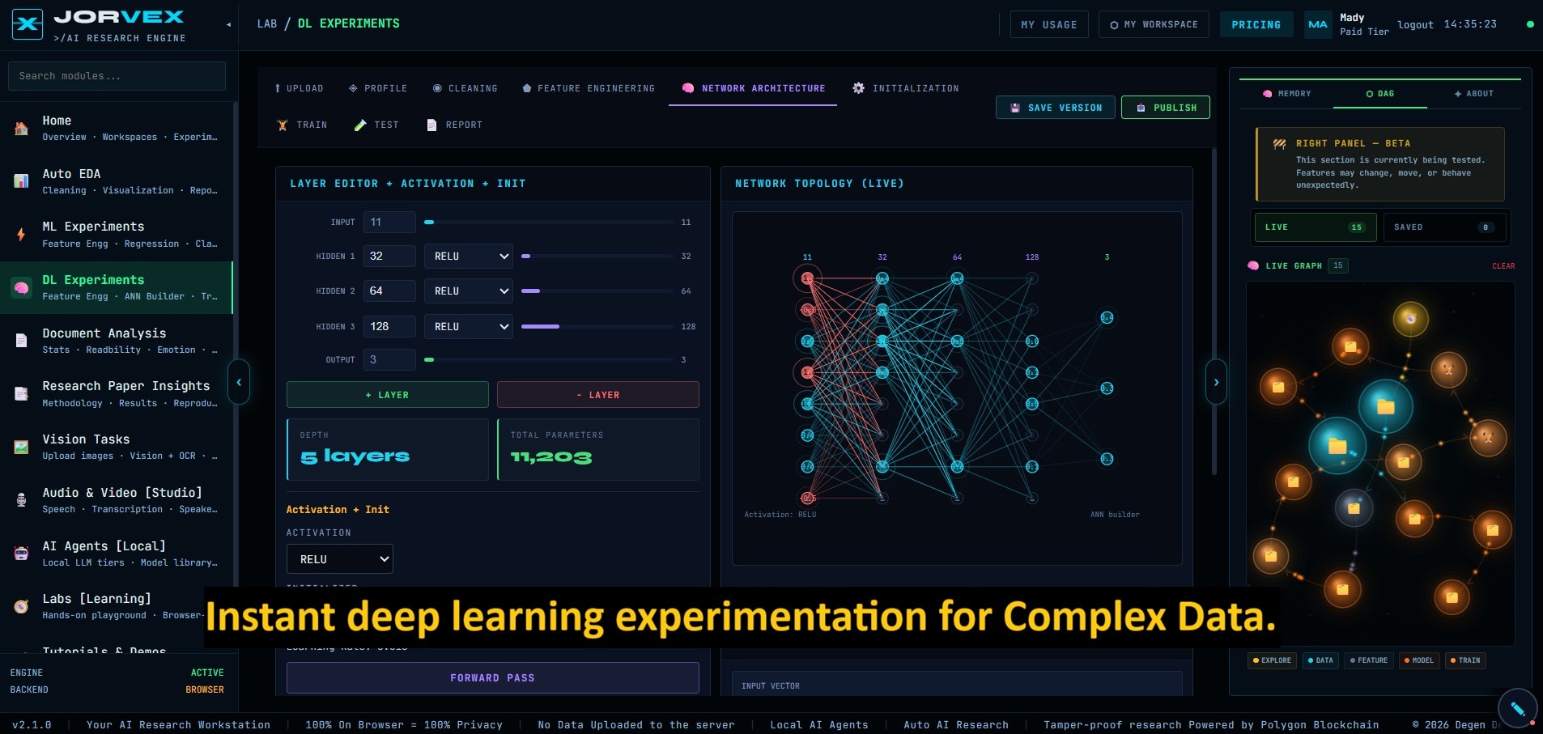Screen dimensions: 1543x734
Task: Click the Jorvex logo icon
Action: tap(27, 23)
